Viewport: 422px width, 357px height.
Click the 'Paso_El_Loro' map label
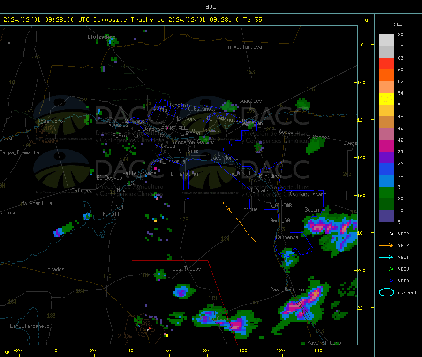[324, 343]
